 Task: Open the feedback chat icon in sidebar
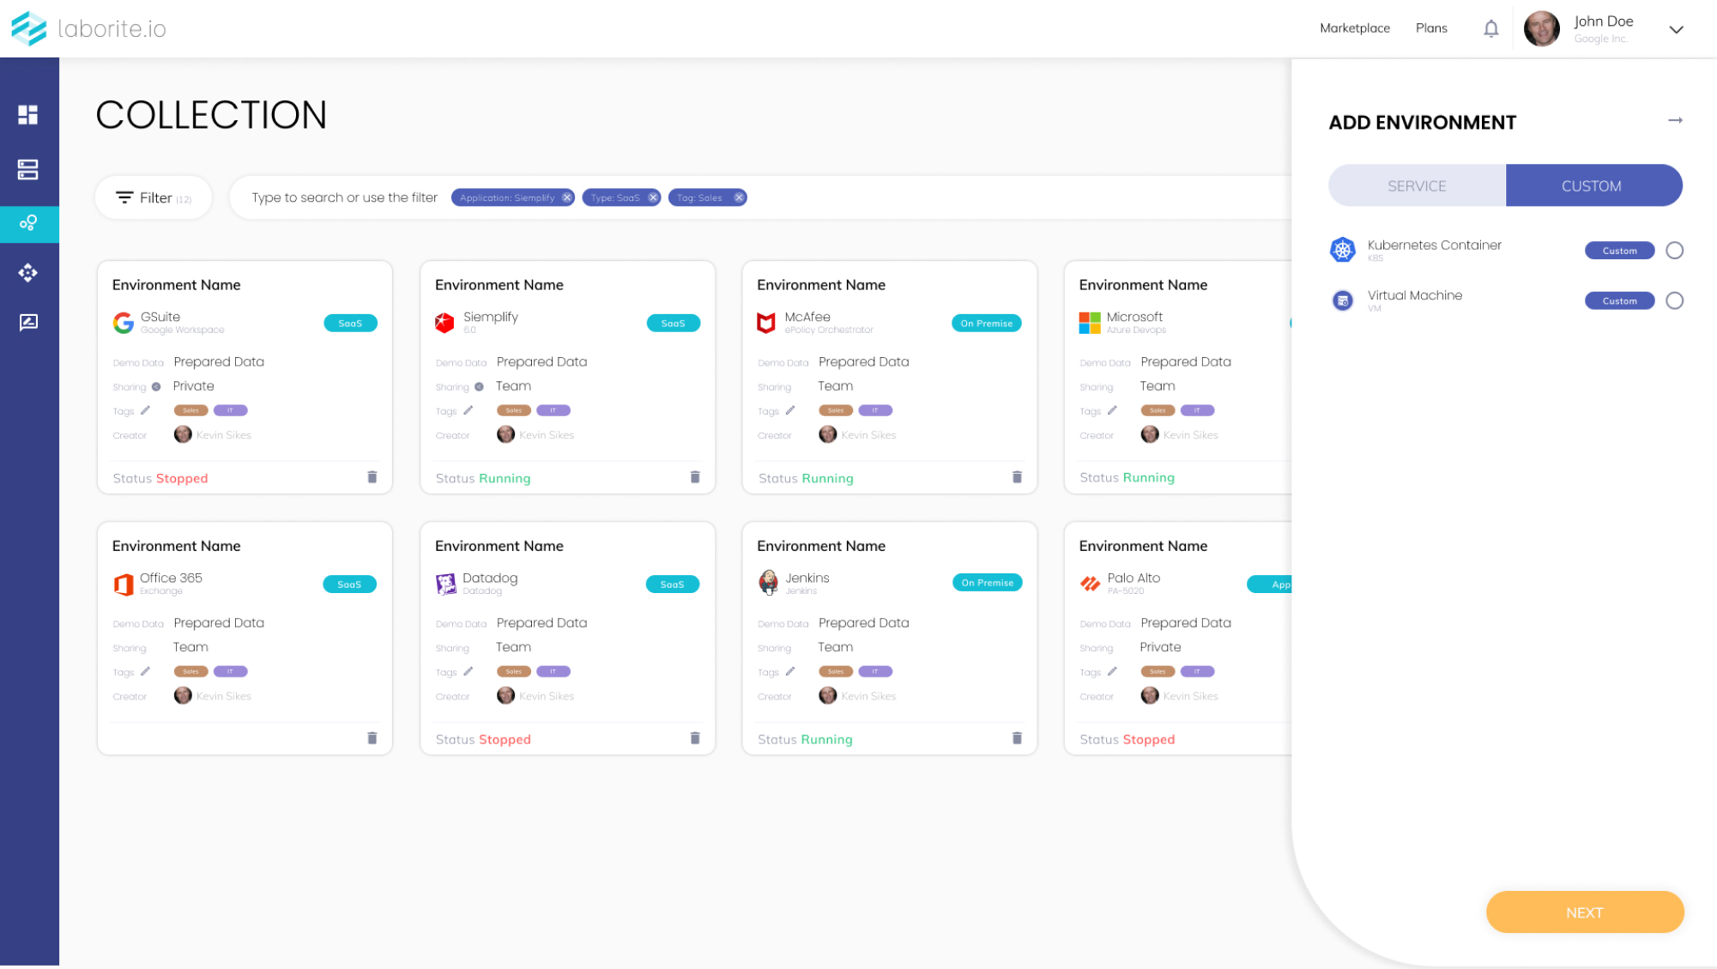[28, 323]
